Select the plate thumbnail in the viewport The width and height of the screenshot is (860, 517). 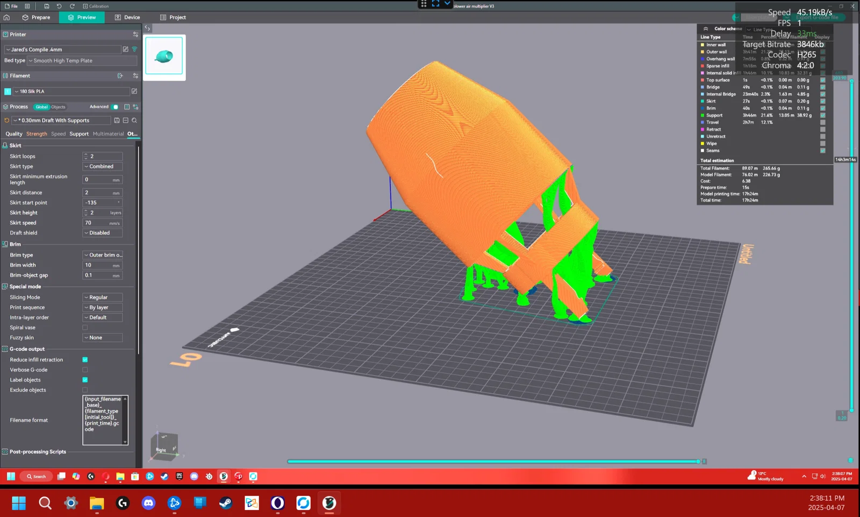[x=164, y=56]
